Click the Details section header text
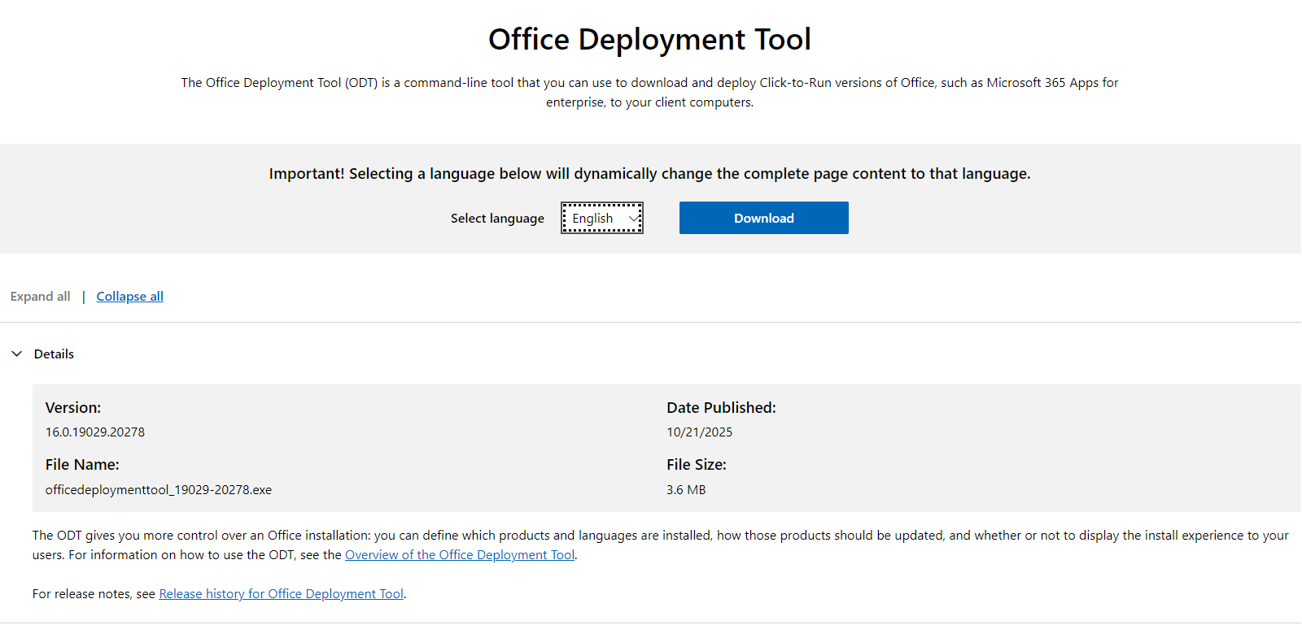Screen dimensions: 1302x625 (54, 354)
